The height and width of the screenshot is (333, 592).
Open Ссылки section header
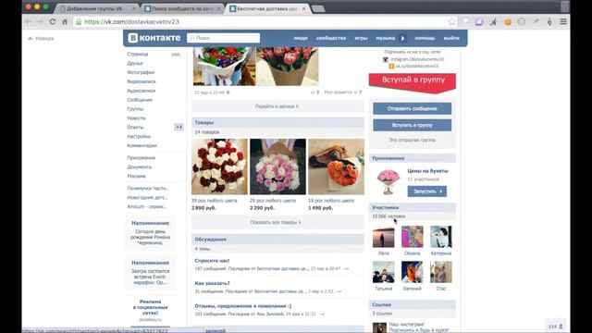pos(413,304)
